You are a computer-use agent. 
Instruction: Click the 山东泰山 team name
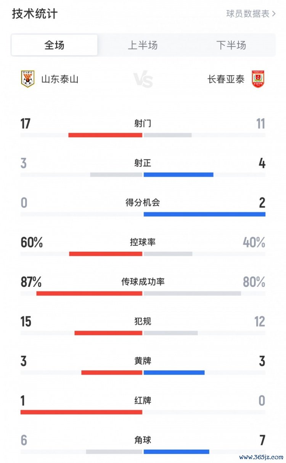pos(60,79)
